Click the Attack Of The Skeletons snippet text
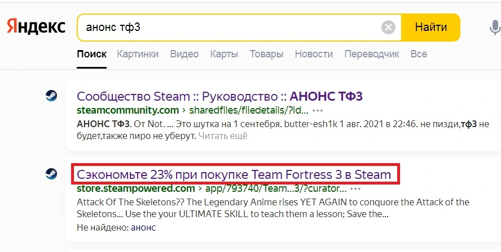 (x=273, y=208)
